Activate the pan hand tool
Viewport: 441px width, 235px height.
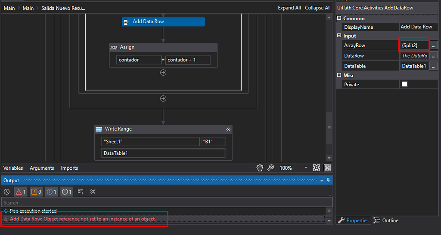pyautogui.click(x=260, y=168)
